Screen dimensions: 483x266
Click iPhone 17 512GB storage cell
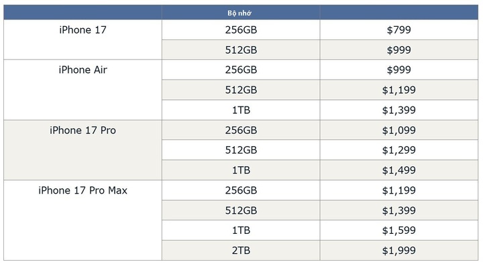[x=241, y=50]
